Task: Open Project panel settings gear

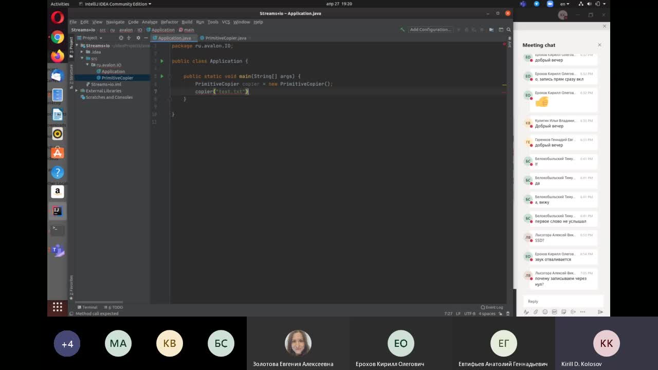Action: tap(138, 38)
